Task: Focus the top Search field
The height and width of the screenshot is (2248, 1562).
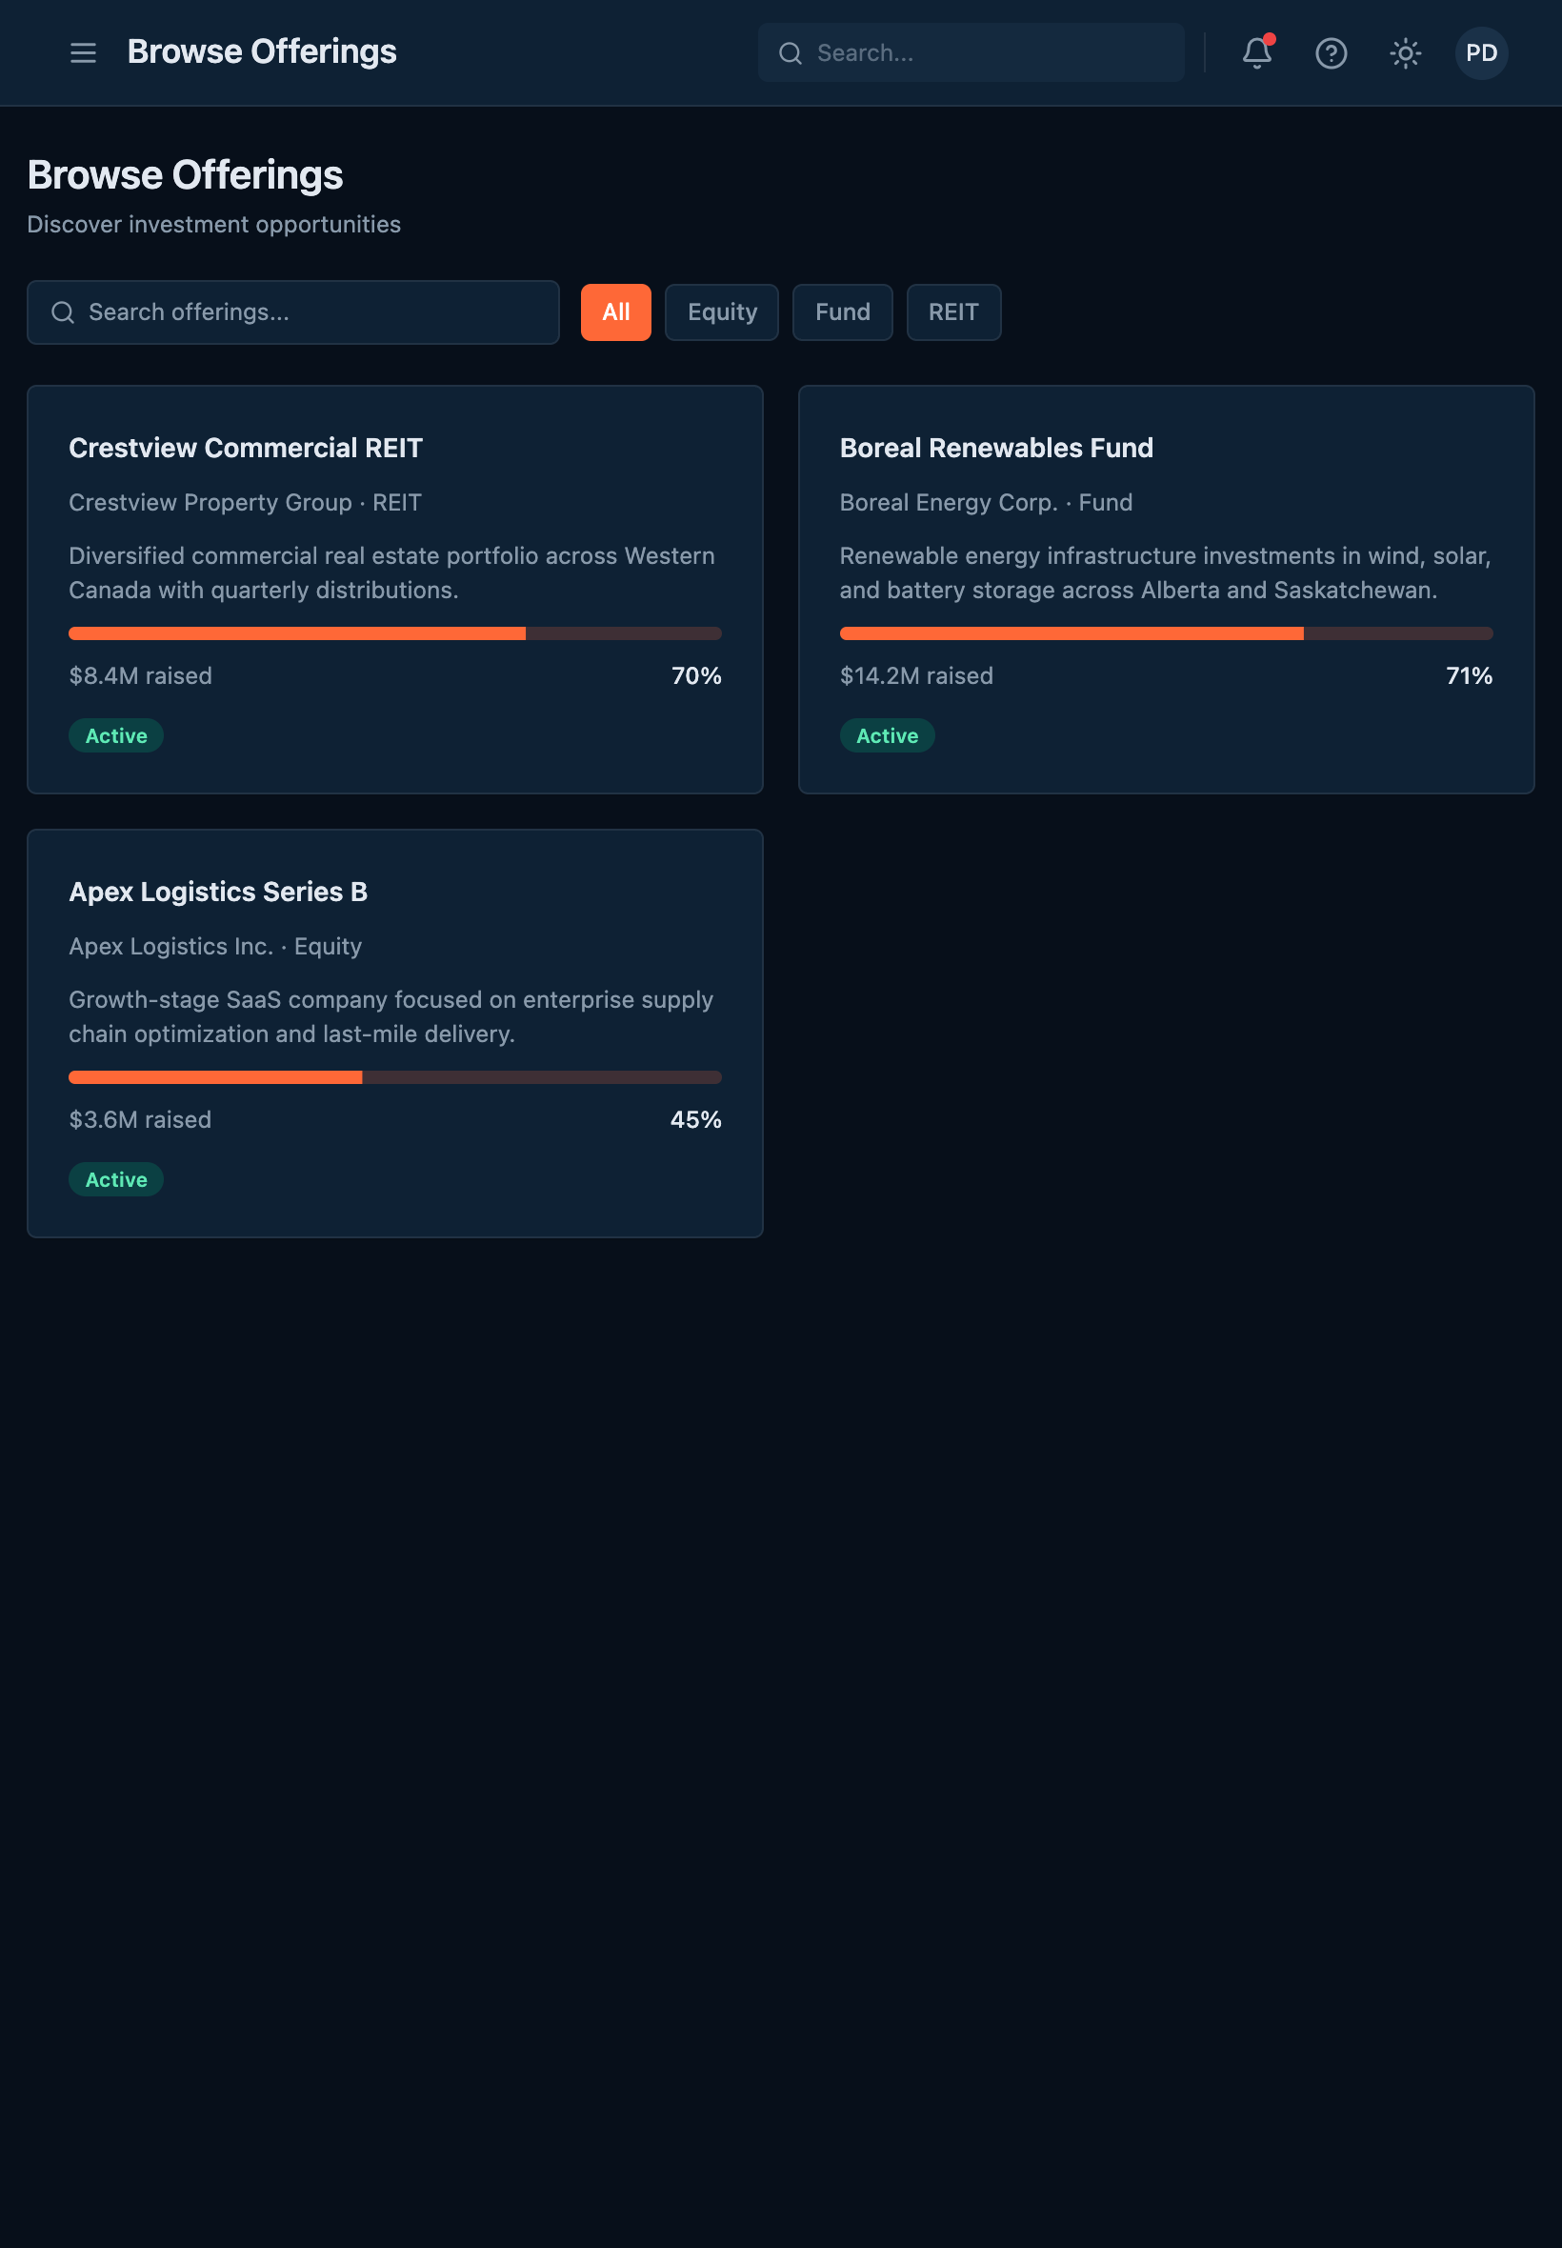Action: click(989, 52)
